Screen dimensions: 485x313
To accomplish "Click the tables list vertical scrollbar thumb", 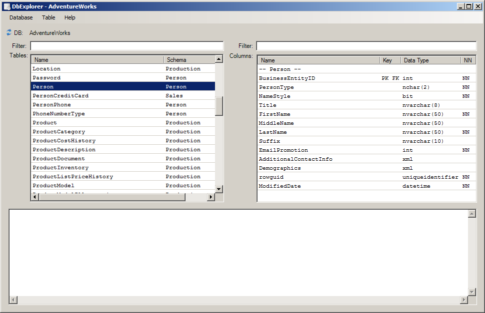I will tap(219, 106).
